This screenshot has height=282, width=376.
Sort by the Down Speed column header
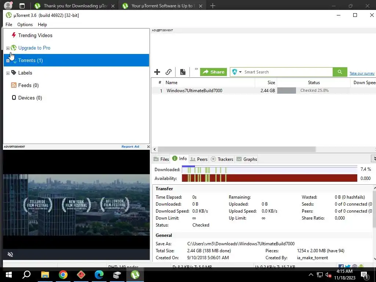[x=363, y=83]
